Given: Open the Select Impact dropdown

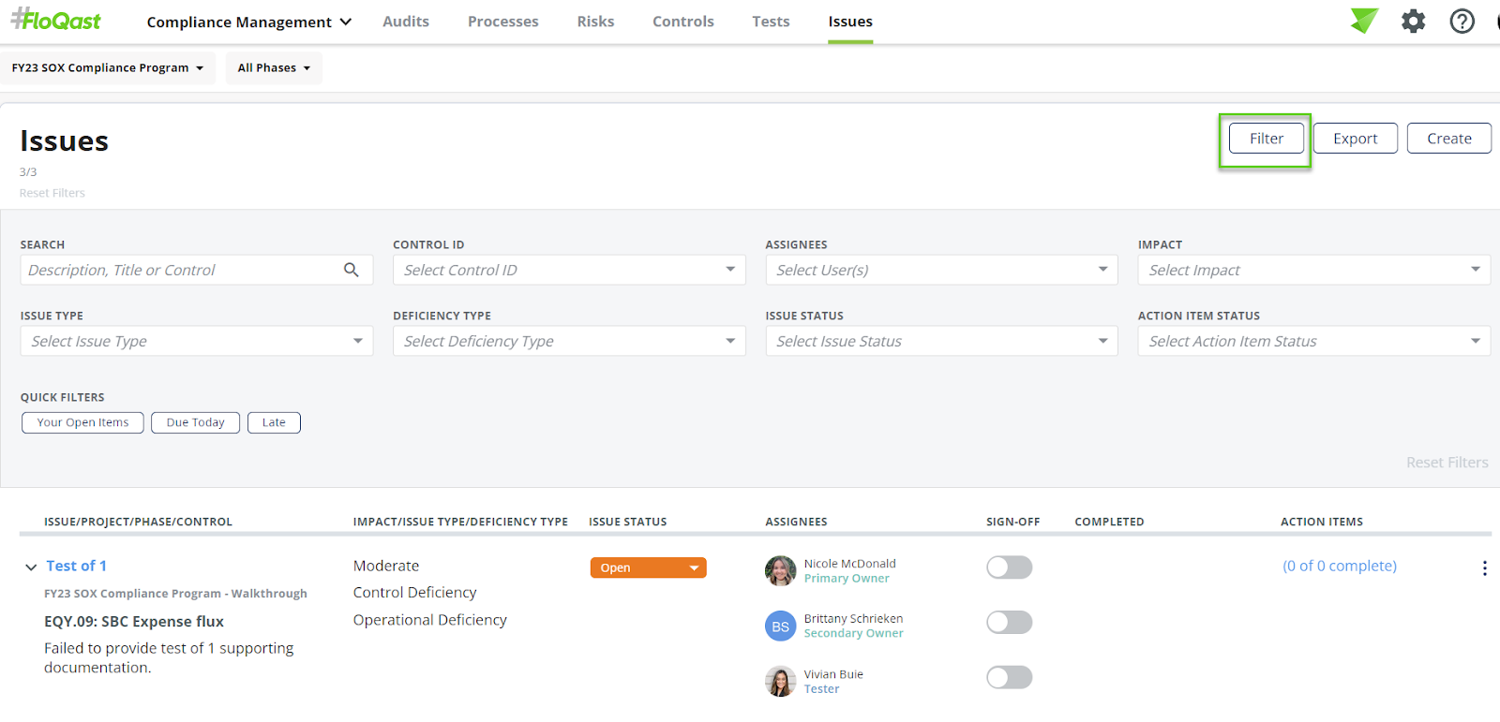Looking at the screenshot, I should (x=1314, y=270).
